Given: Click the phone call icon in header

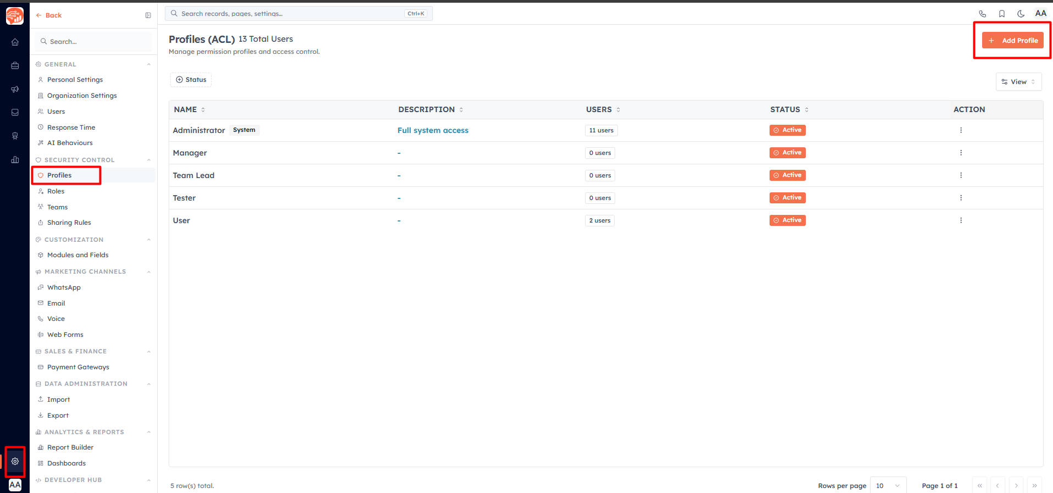Looking at the screenshot, I should (982, 14).
